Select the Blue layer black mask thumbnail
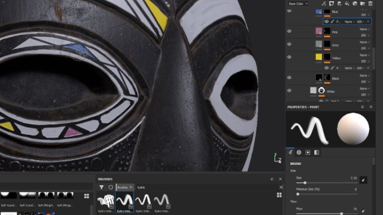The image size is (383, 215). (x=327, y=11)
